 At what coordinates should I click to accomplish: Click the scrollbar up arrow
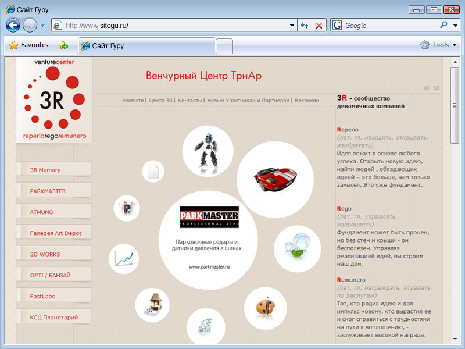(x=455, y=62)
